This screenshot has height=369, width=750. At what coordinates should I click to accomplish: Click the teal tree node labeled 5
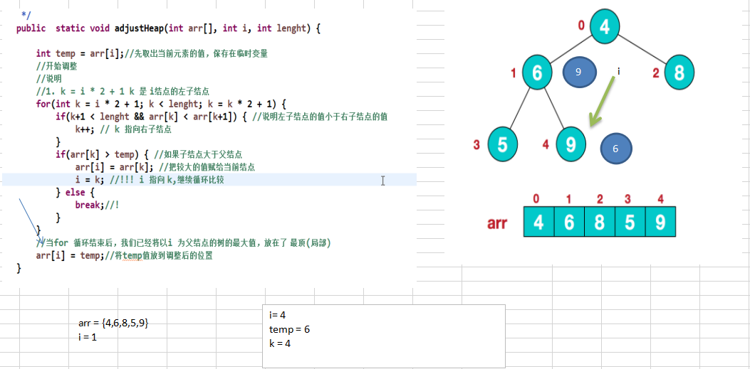[x=503, y=144]
